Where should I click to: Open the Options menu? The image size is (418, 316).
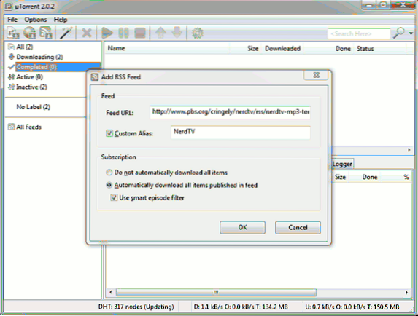[36, 20]
